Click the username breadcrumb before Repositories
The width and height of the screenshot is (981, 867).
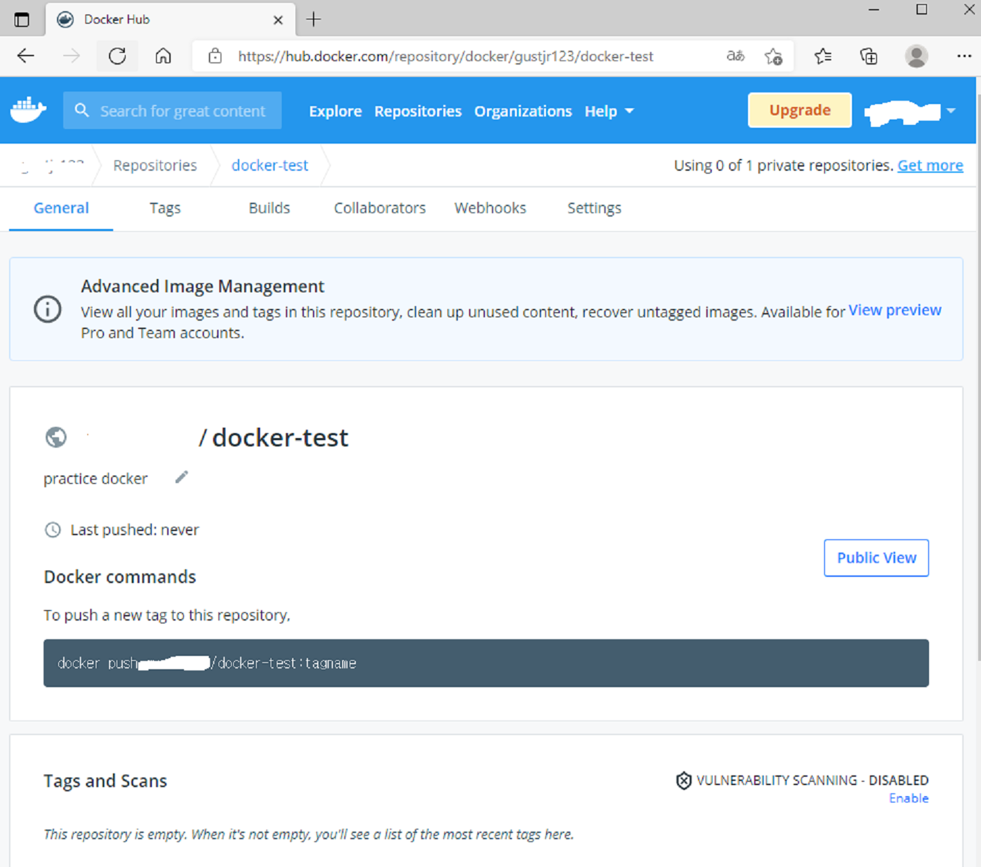point(51,165)
